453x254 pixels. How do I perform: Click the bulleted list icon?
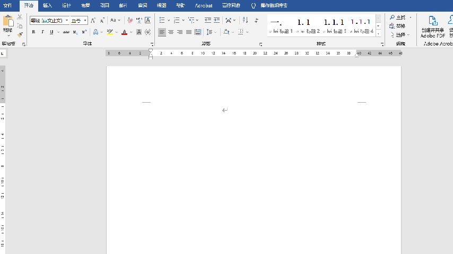click(x=162, y=21)
